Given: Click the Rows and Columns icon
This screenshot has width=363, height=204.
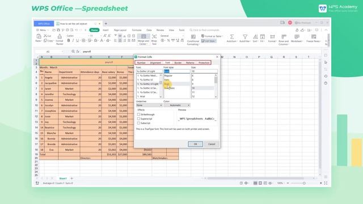Looking at the screenshot, I should [284, 36].
